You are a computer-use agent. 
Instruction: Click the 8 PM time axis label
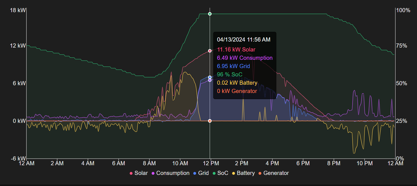coord(333,163)
